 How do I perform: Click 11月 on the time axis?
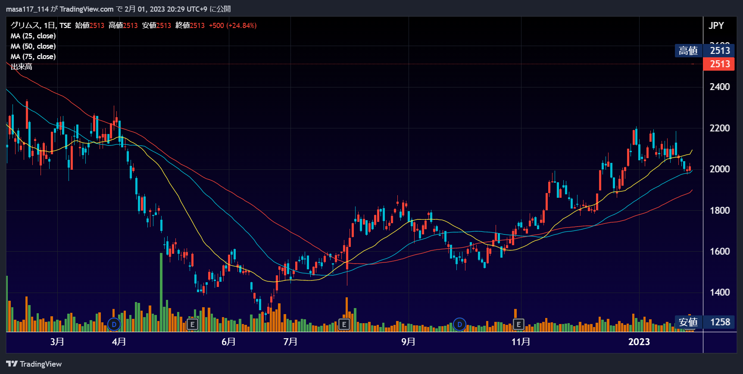521,342
